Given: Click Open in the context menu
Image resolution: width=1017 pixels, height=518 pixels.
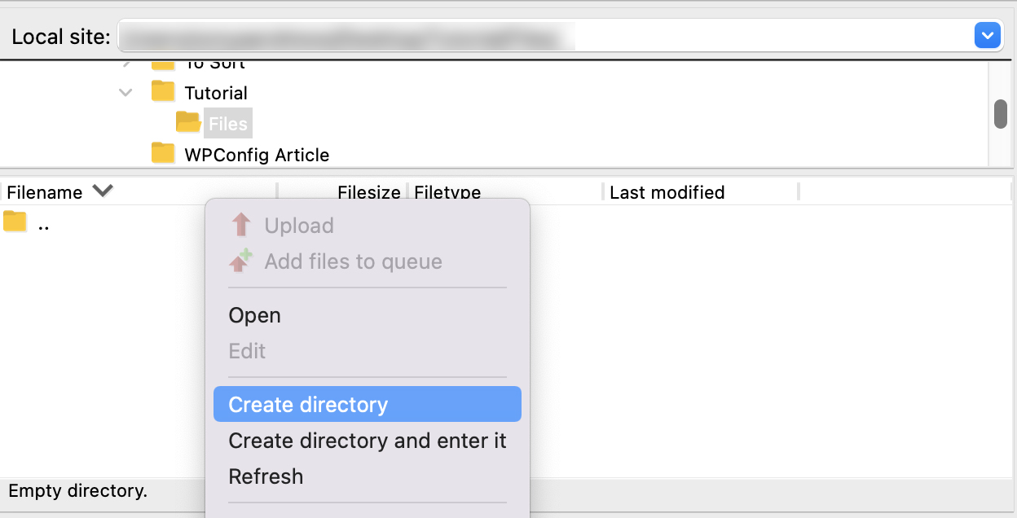Looking at the screenshot, I should point(255,315).
